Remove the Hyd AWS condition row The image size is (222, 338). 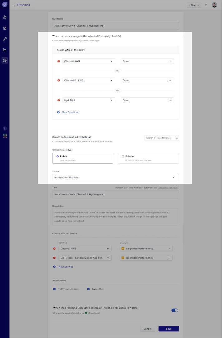tap(58, 100)
